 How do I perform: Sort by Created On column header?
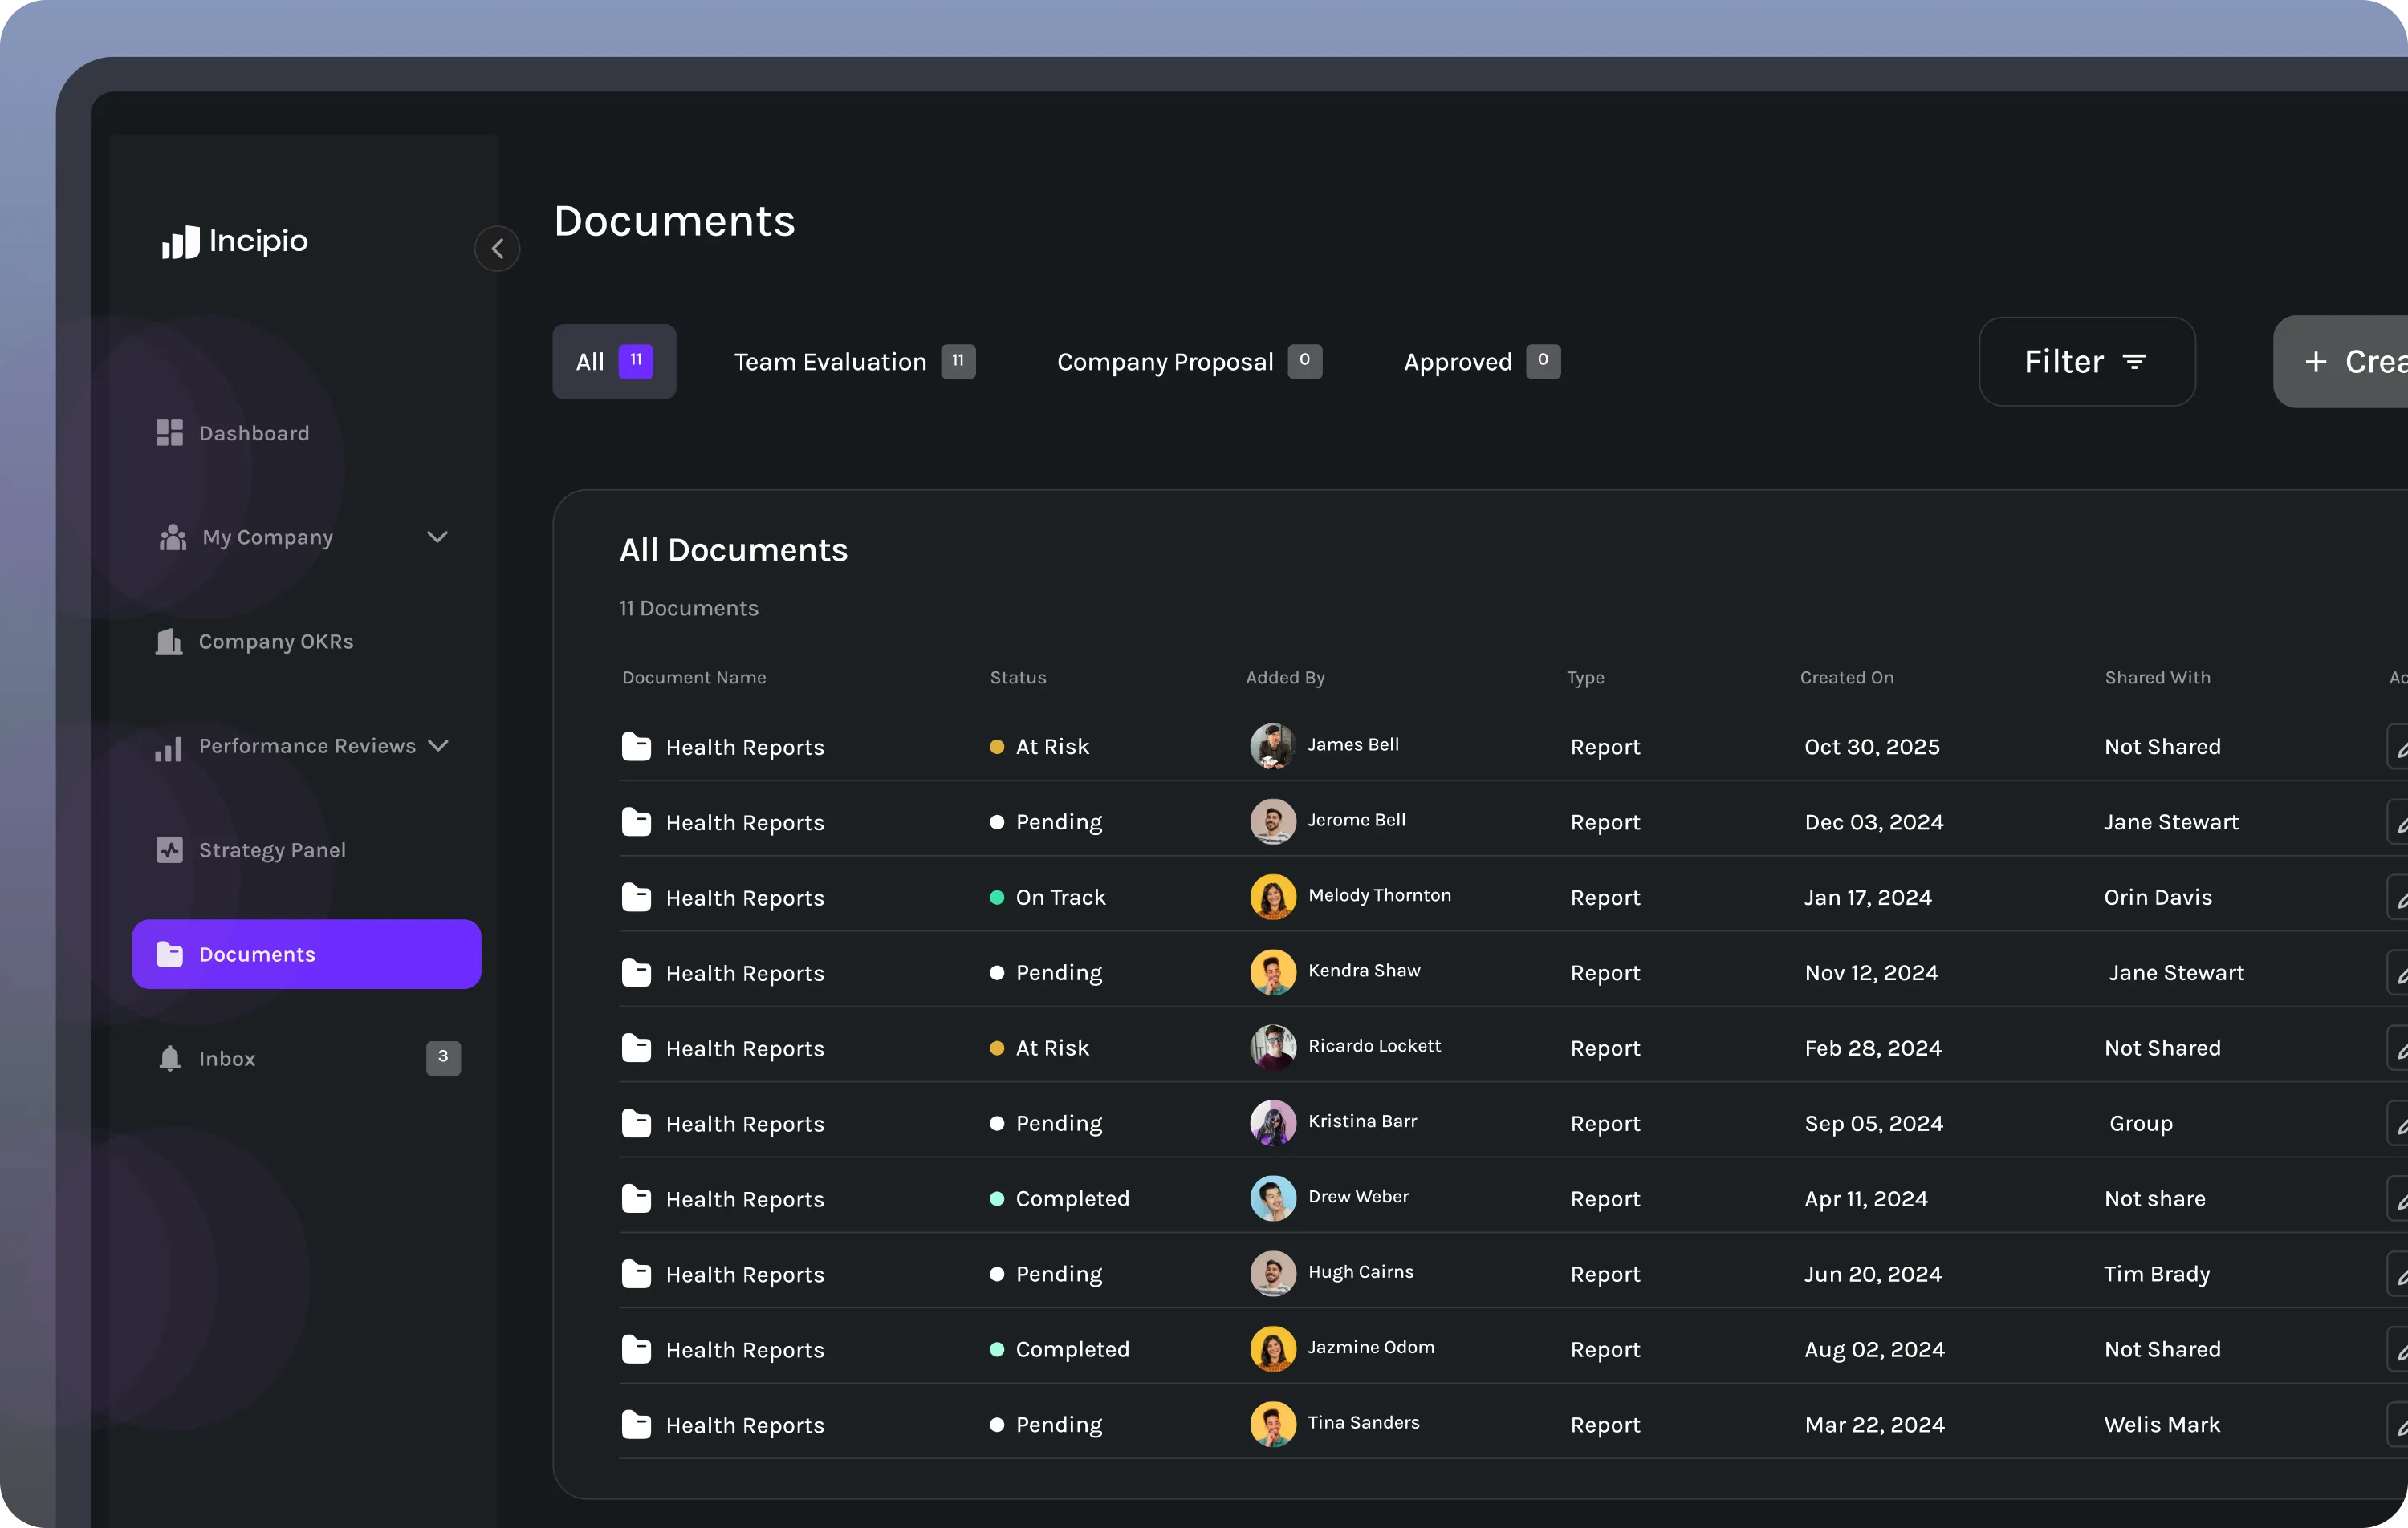coord(1846,678)
